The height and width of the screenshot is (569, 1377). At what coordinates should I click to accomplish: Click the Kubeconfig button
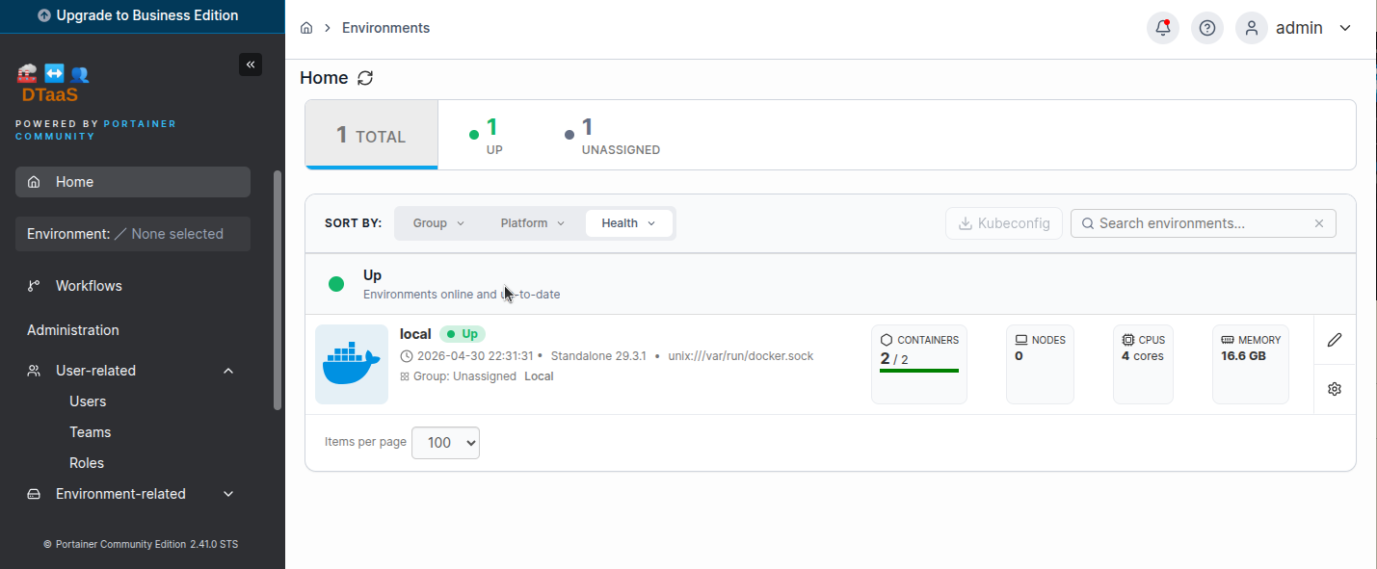(1004, 223)
